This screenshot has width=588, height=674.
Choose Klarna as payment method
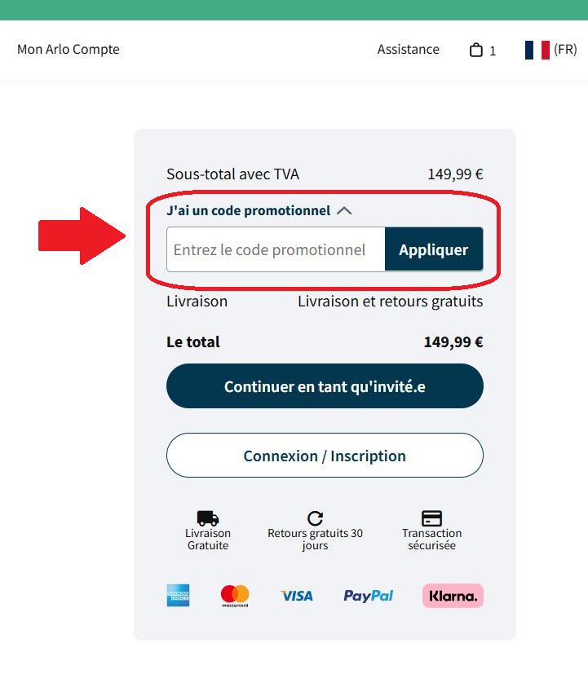pyautogui.click(x=452, y=596)
